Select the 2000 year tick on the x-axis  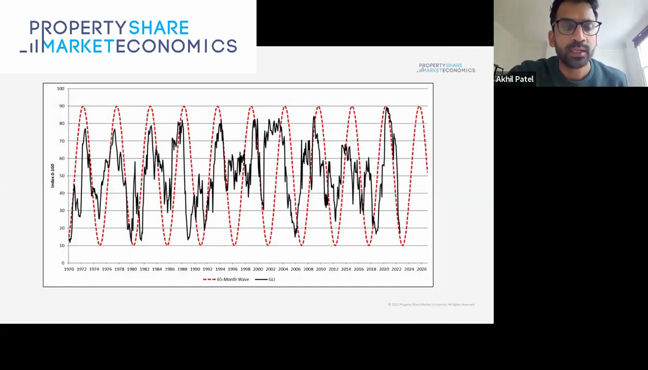coord(258,269)
